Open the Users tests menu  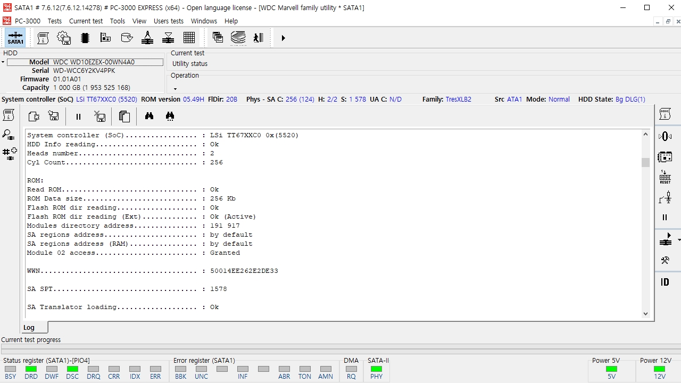pyautogui.click(x=168, y=21)
